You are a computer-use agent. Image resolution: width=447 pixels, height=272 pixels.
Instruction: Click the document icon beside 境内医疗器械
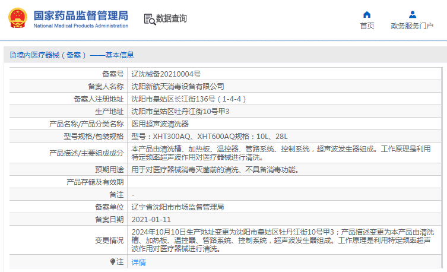13,55
